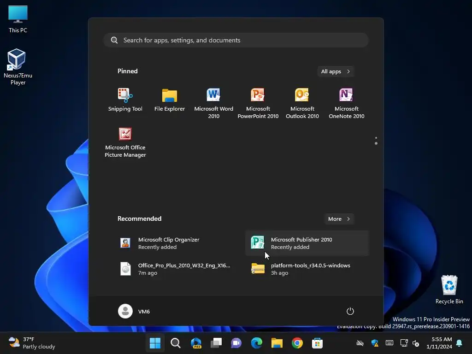Screen dimensions: 472x354
Task: Select This PC desktop icon
Action: 18,19
